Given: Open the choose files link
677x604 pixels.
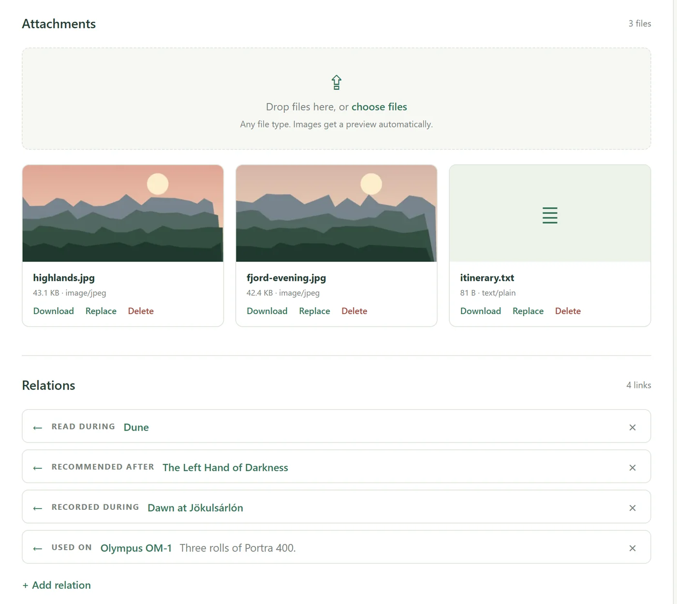Looking at the screenshot, I should point(379,107).
